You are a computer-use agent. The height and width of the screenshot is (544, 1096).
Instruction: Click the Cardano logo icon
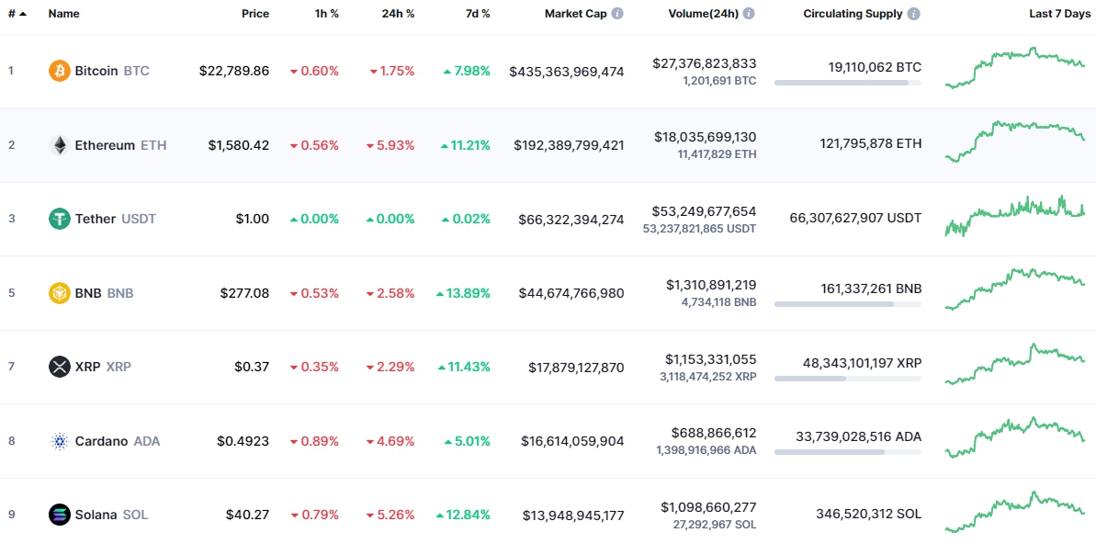pyautogui.click(x=60, y=441)
